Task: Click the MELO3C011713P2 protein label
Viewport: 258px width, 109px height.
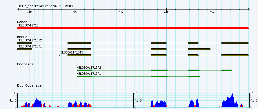Action: (89, 68)
